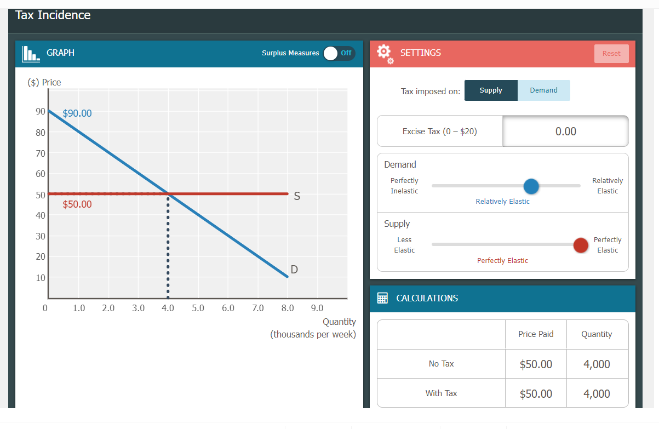Click the Supply elasticity slider handle
The width and height of the screenshot is (659, 429).
pos(581,245)
